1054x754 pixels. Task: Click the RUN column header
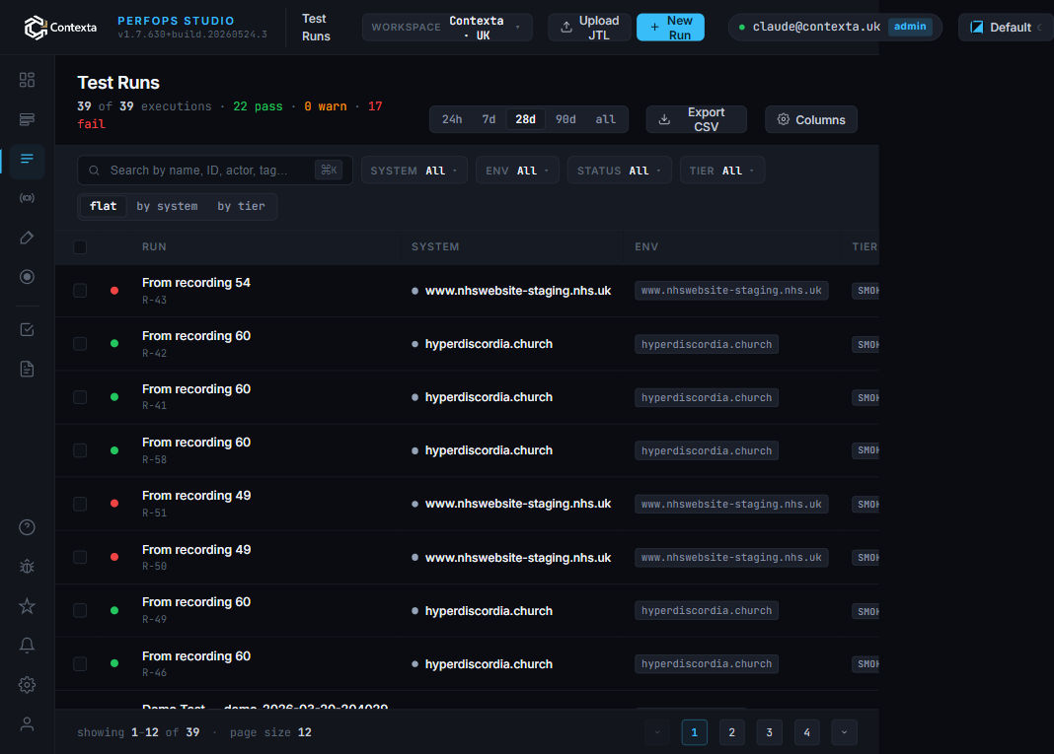[154, 247]
